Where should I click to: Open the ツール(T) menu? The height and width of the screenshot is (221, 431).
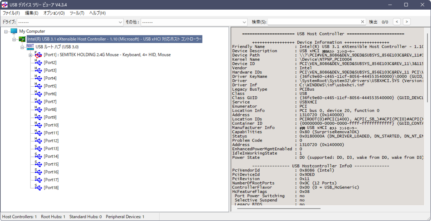coord(77,13)
